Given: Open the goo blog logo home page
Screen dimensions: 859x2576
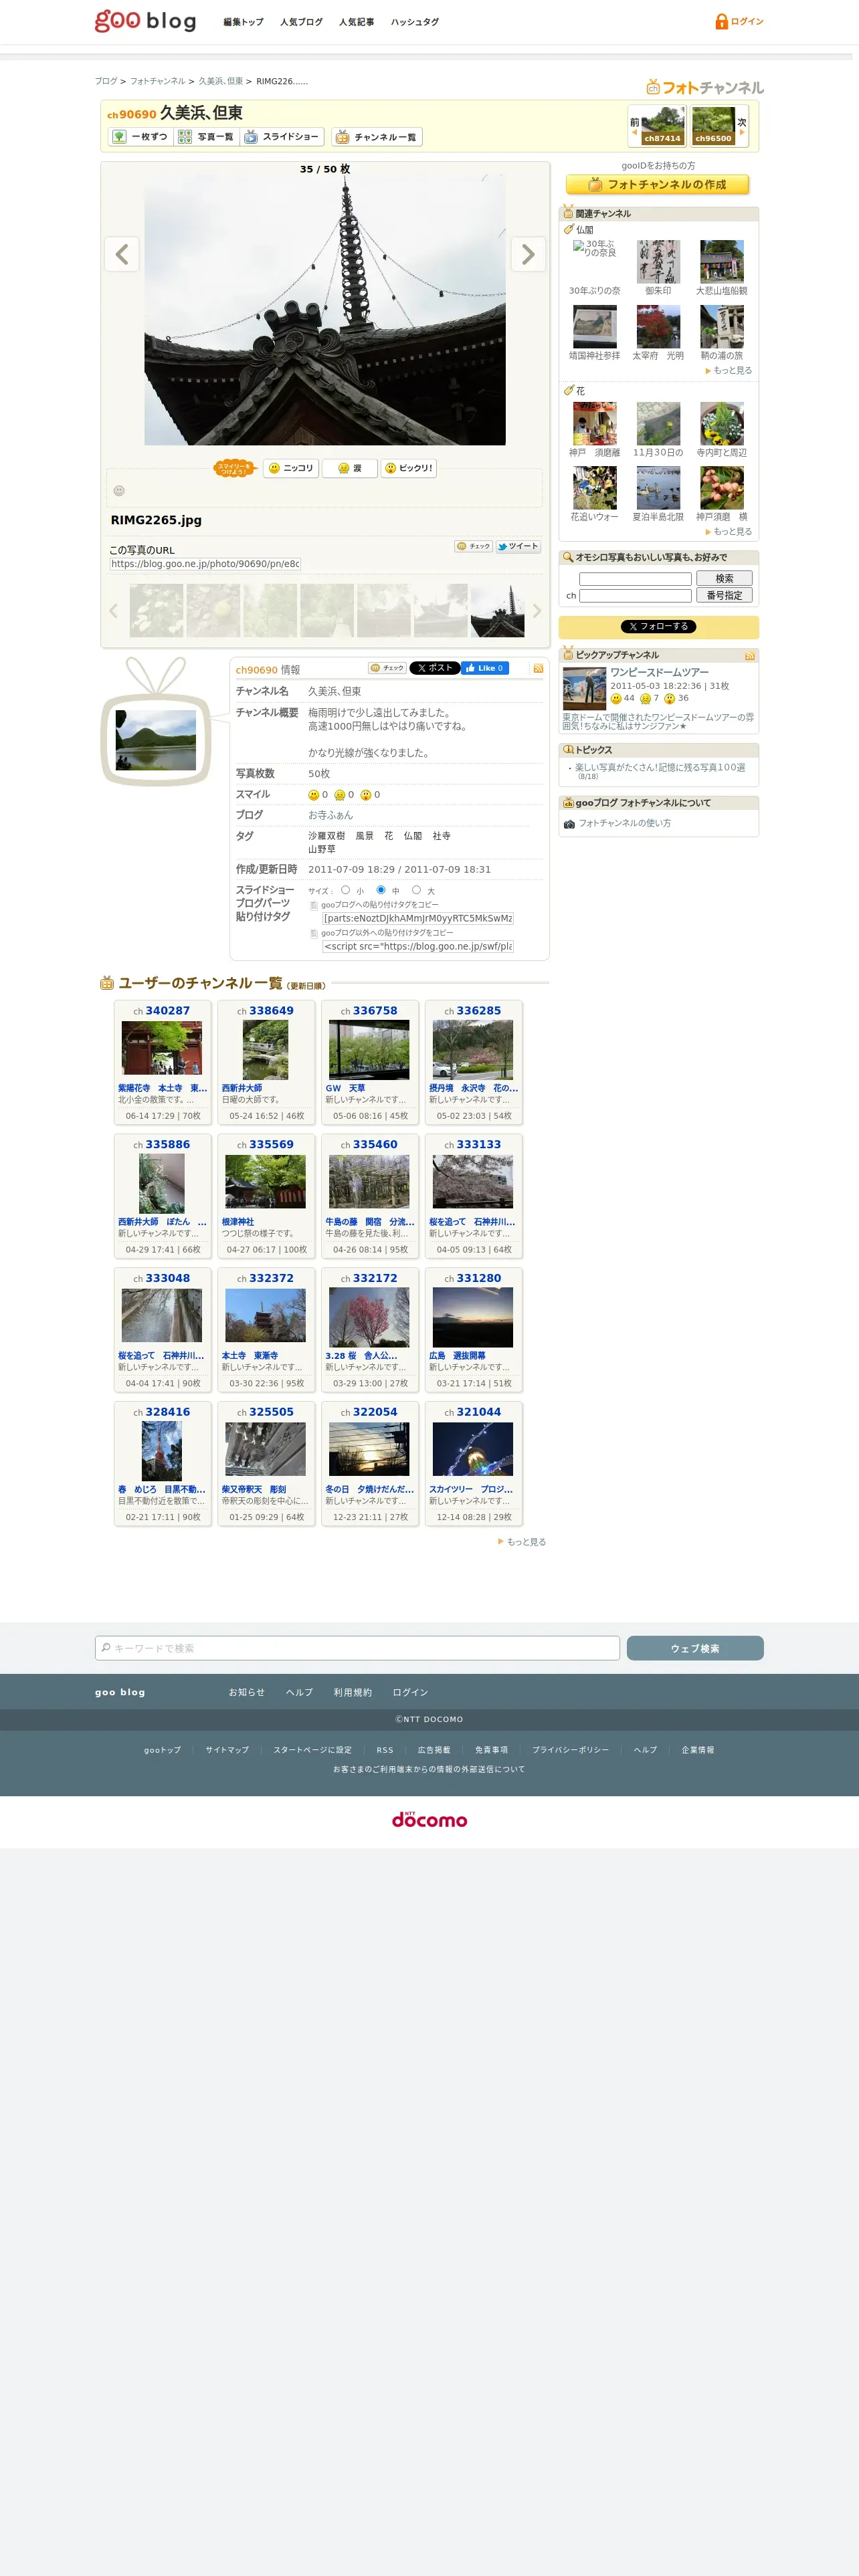Looking at the screenshot, I should coord(145,21).
